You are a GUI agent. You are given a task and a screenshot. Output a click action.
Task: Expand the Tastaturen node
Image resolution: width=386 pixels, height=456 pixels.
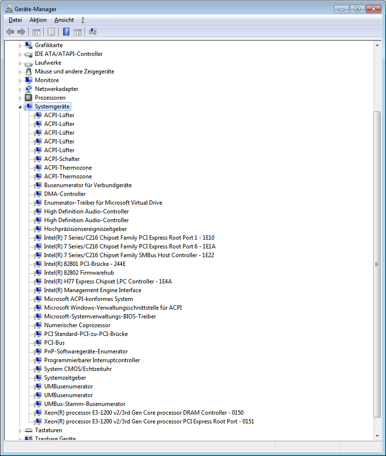point(20,431)
